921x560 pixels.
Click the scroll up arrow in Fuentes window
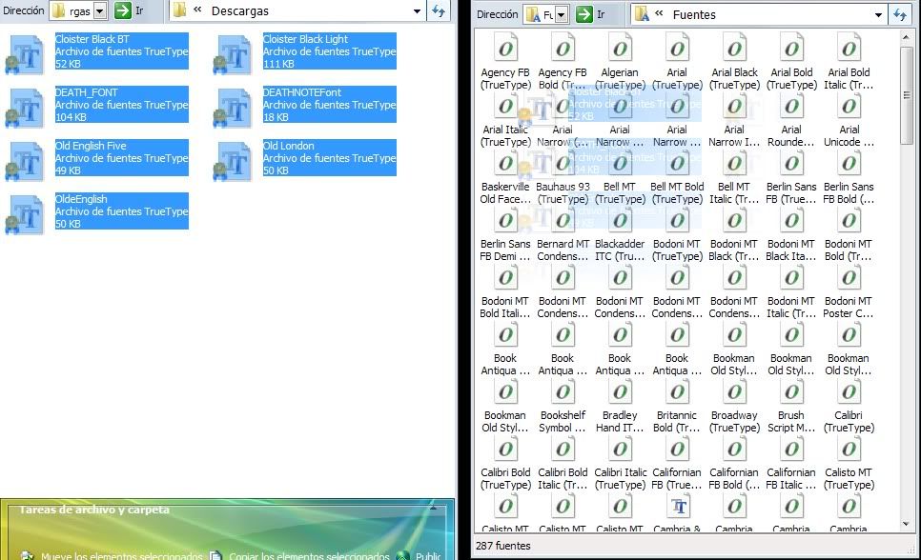tap(907, 37)
